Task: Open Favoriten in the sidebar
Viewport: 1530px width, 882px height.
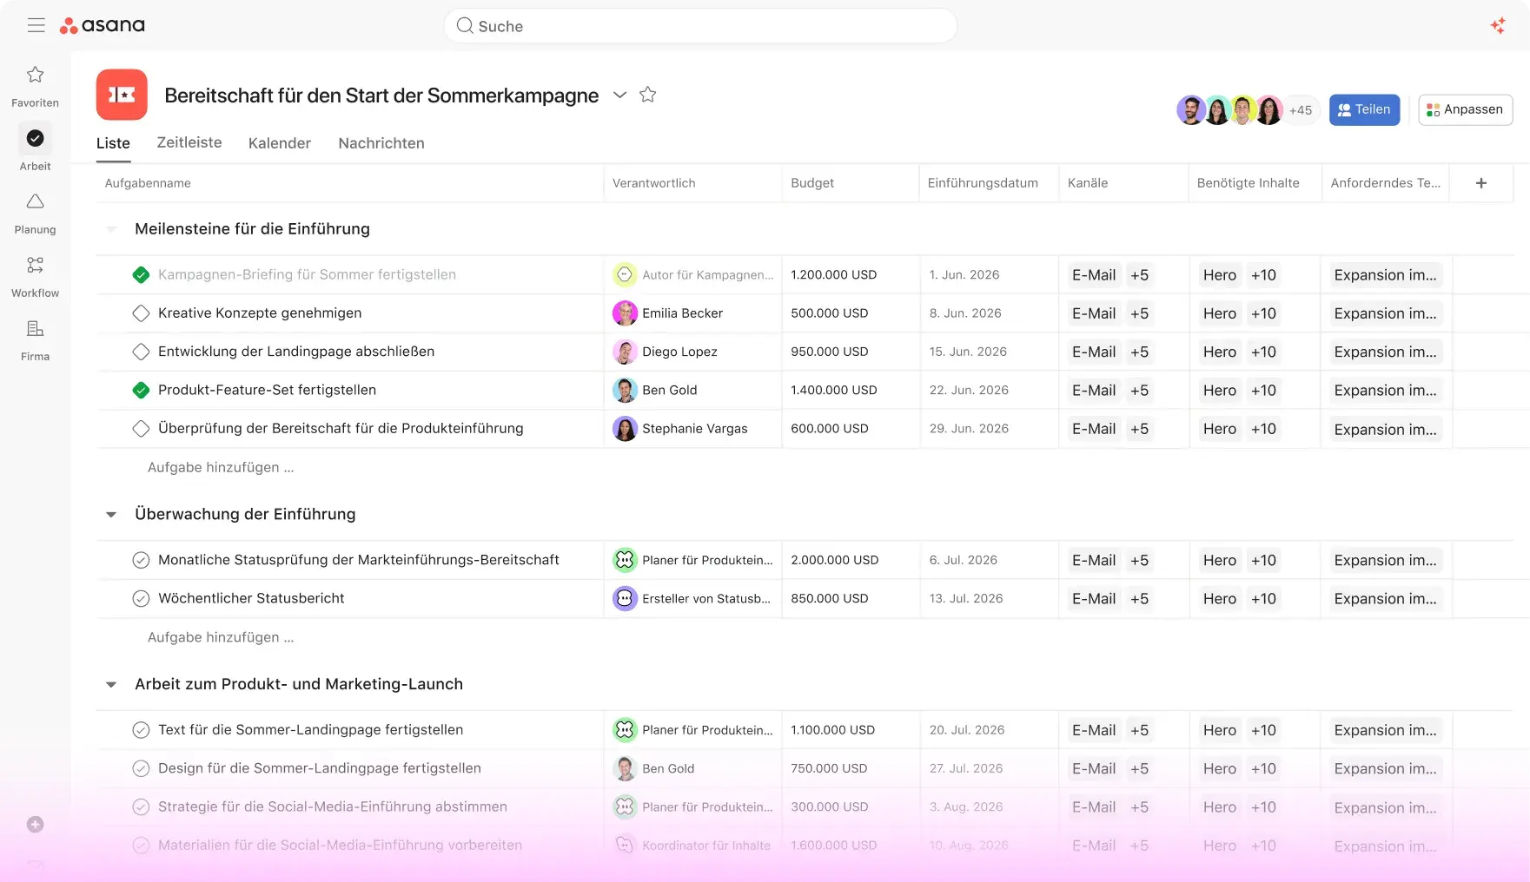Action: (35, 86)
